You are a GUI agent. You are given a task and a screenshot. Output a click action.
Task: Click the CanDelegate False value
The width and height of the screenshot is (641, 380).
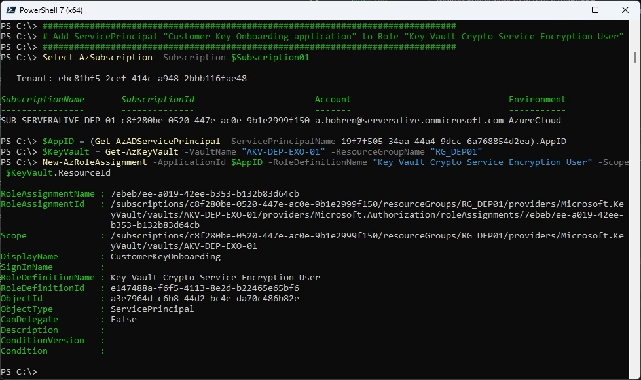[124, 320]
